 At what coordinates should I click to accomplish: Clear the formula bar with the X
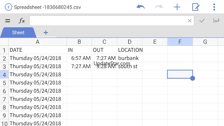[189, 21]
